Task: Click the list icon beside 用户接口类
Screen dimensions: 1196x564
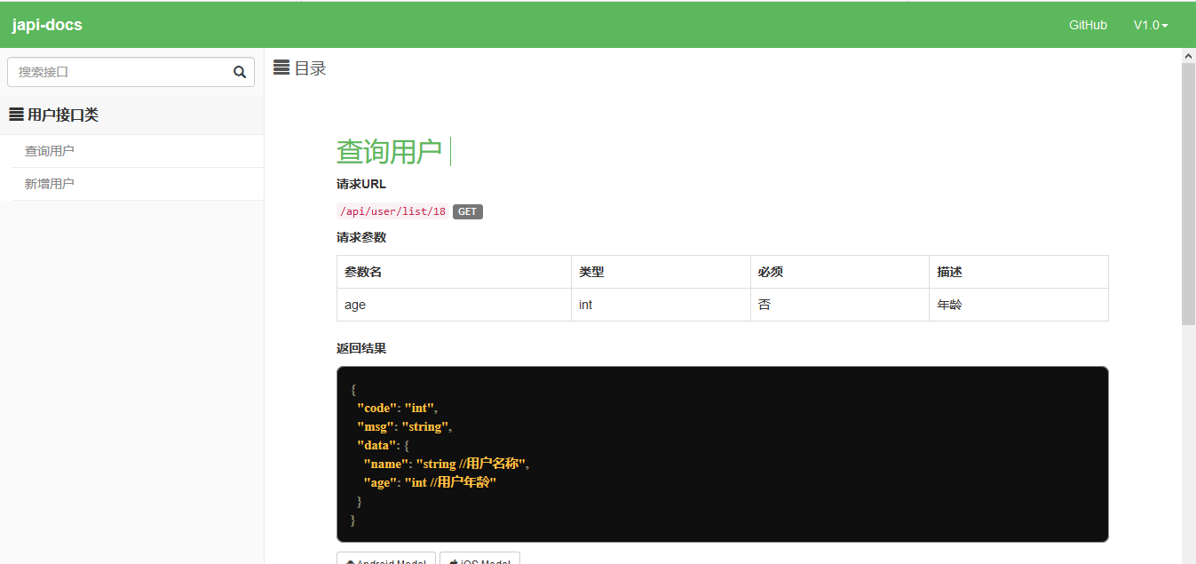Action: (x=16, y=115)
